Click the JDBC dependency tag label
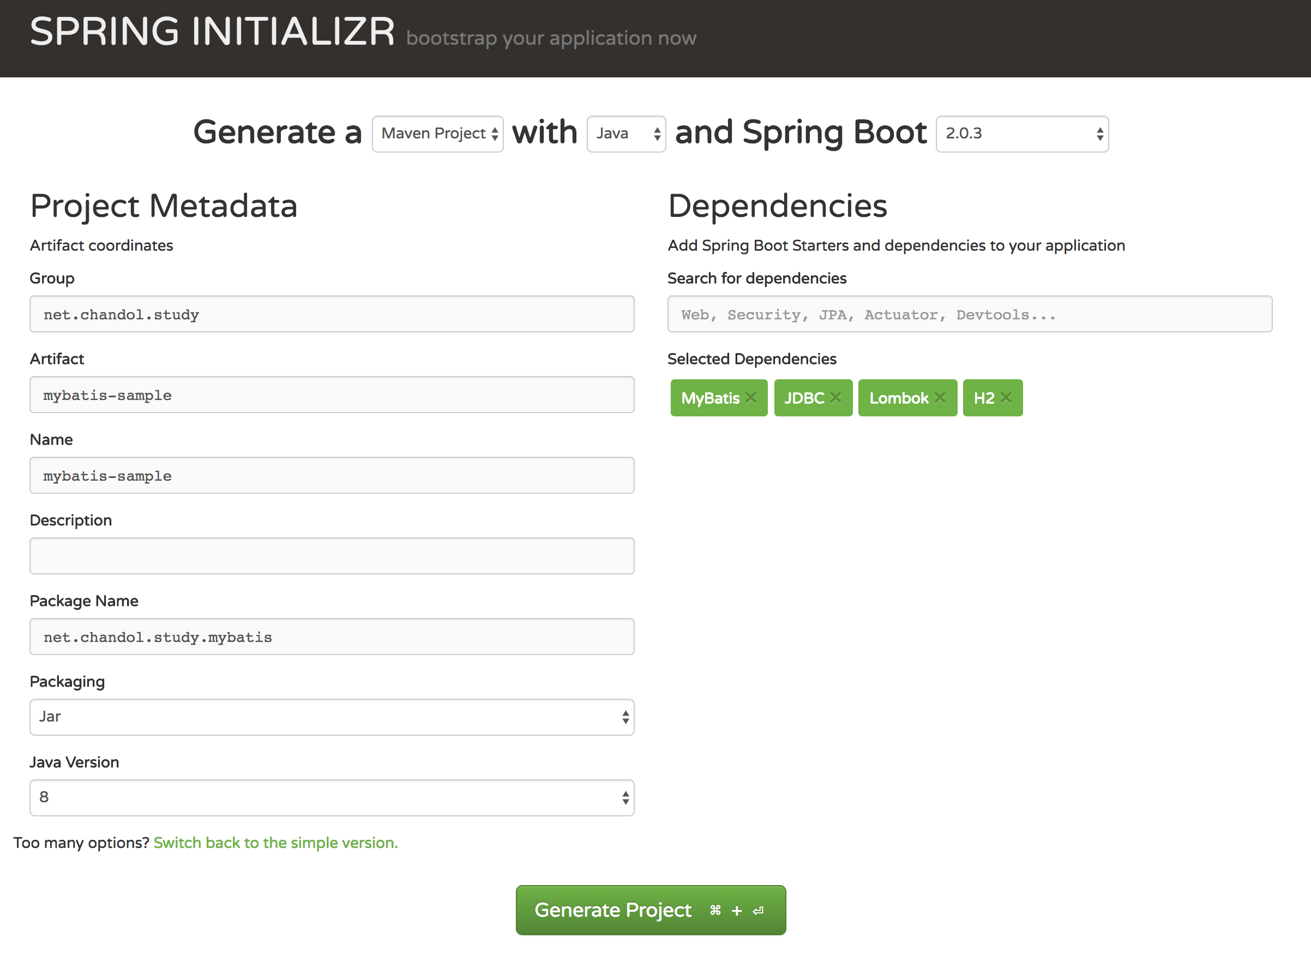This screenshot has height=957, width=1311. 804,398
